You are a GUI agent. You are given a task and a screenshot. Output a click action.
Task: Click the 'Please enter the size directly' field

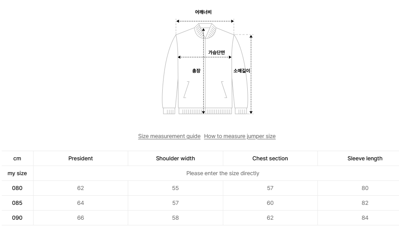(222, 173)
